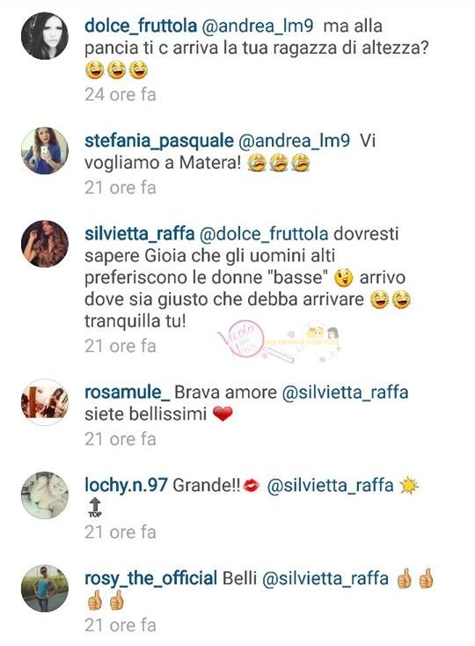Image resolution: width=475 pixels, height=646 pixels.
Task: Open rosy_the_official's profile picture
Action: (45, 588)
